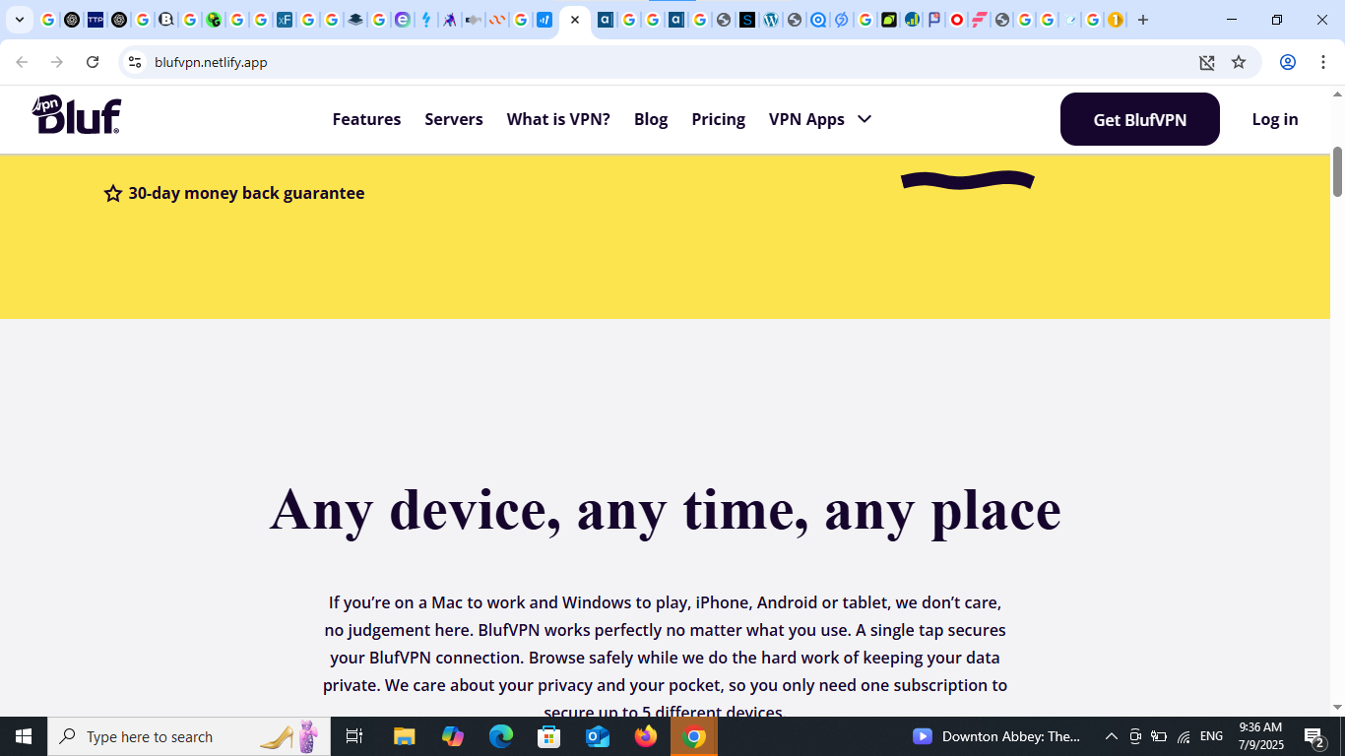The image size is (1345, 756).
Task: Click the Type here to search box
Action: click(189, 736)
